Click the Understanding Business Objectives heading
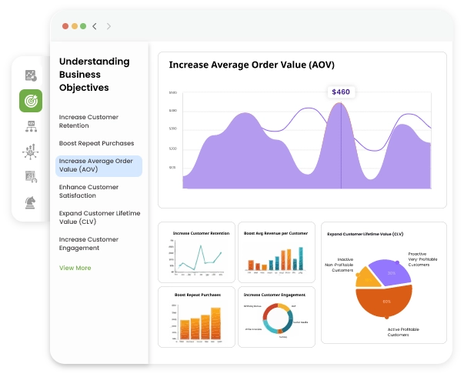 (94, 75)
